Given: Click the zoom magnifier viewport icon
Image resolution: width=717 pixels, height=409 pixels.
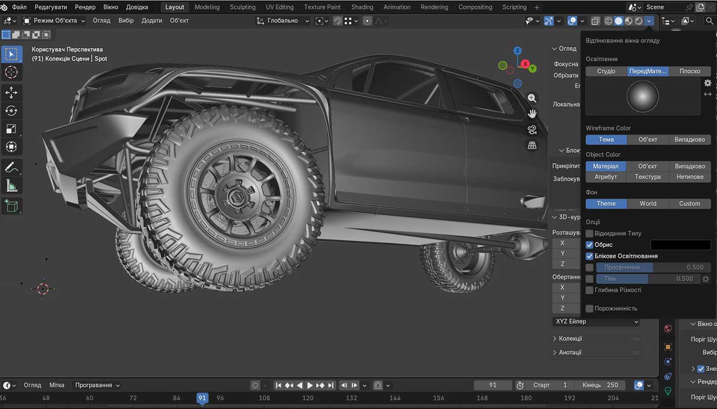Looking at the screenshot, I should 532,98.
